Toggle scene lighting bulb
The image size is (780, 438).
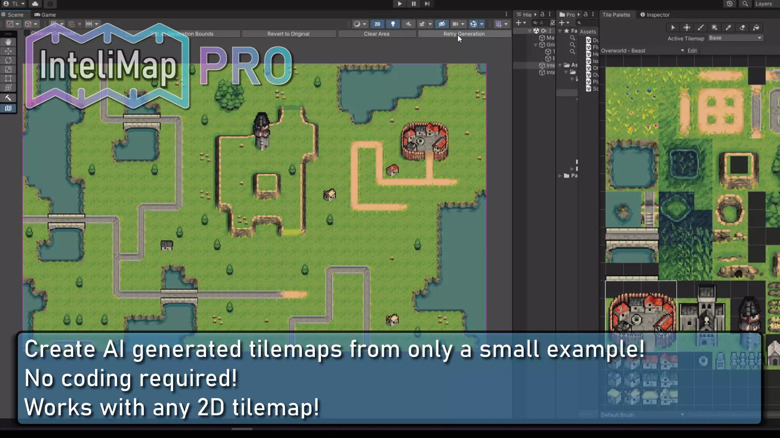coord(393,24)
